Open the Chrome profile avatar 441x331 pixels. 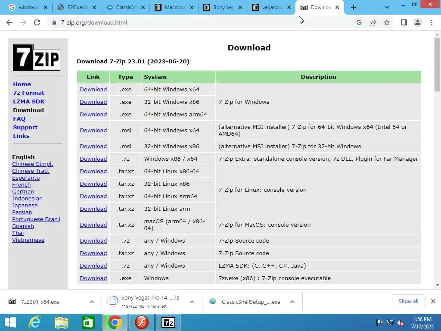[418, 22]
